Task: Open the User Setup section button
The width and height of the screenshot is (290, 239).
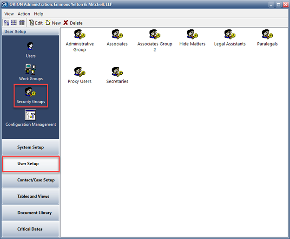Action: pyautogui.click(x=31, y=164)
